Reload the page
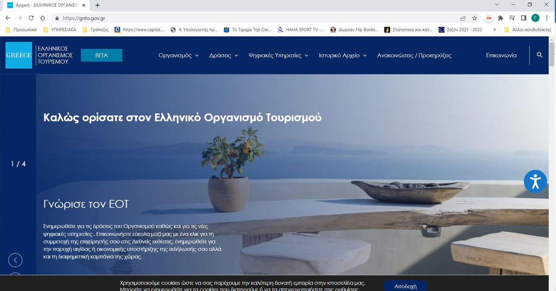 [x=31, y=18]
